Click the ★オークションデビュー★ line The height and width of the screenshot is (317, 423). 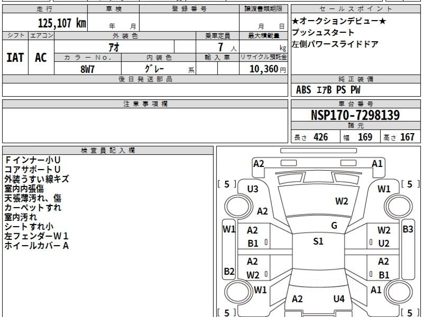(339, 21)
